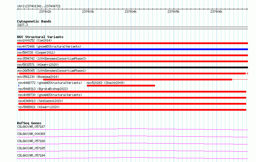Open the COL6A3|NM_057164 transcript

[x=31, y=155]
